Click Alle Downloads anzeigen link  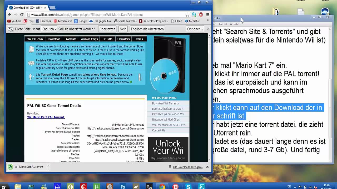tap(187, 167)
